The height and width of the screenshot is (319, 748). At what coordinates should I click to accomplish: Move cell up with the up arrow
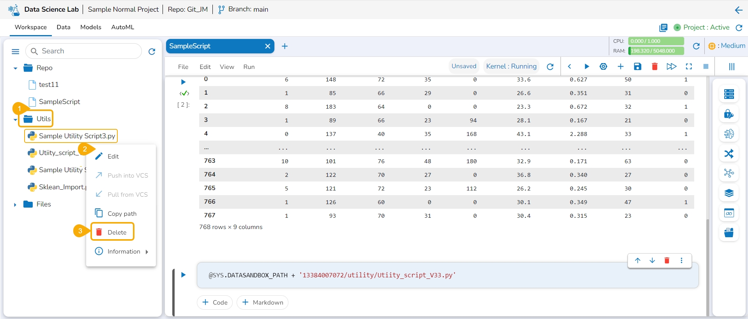click(x=638, y=261)
